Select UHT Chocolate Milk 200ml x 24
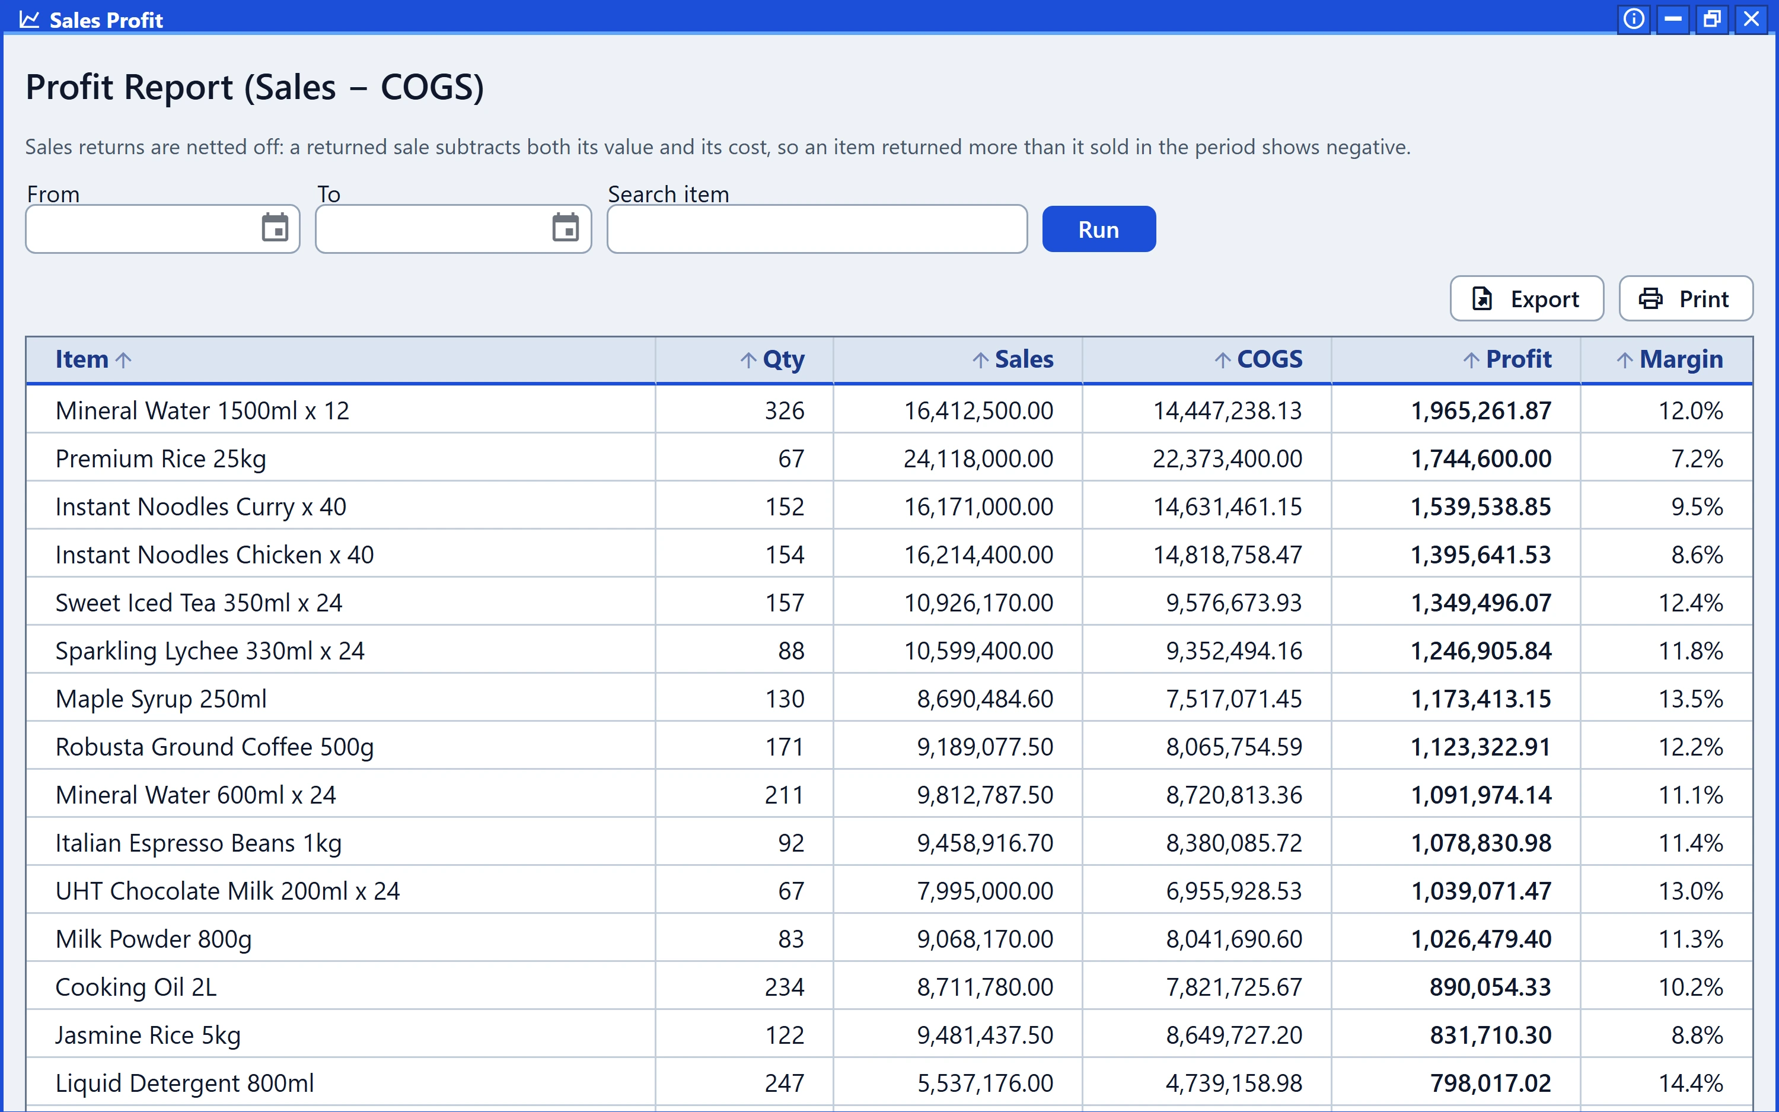Viewport: 1779px width, 1112px height. 228,891
